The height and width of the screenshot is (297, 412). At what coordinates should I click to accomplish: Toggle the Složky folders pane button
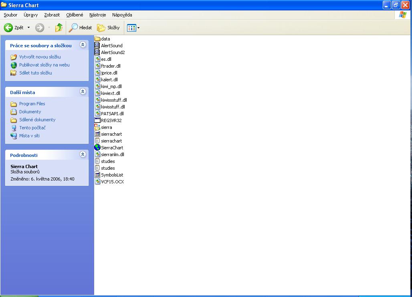point(108,28)
